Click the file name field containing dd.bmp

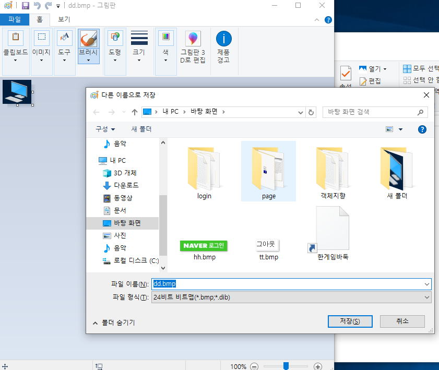287,284
